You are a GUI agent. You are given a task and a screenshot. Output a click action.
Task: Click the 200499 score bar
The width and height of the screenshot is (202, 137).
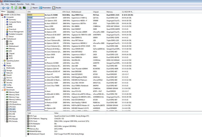coord(36,18)
